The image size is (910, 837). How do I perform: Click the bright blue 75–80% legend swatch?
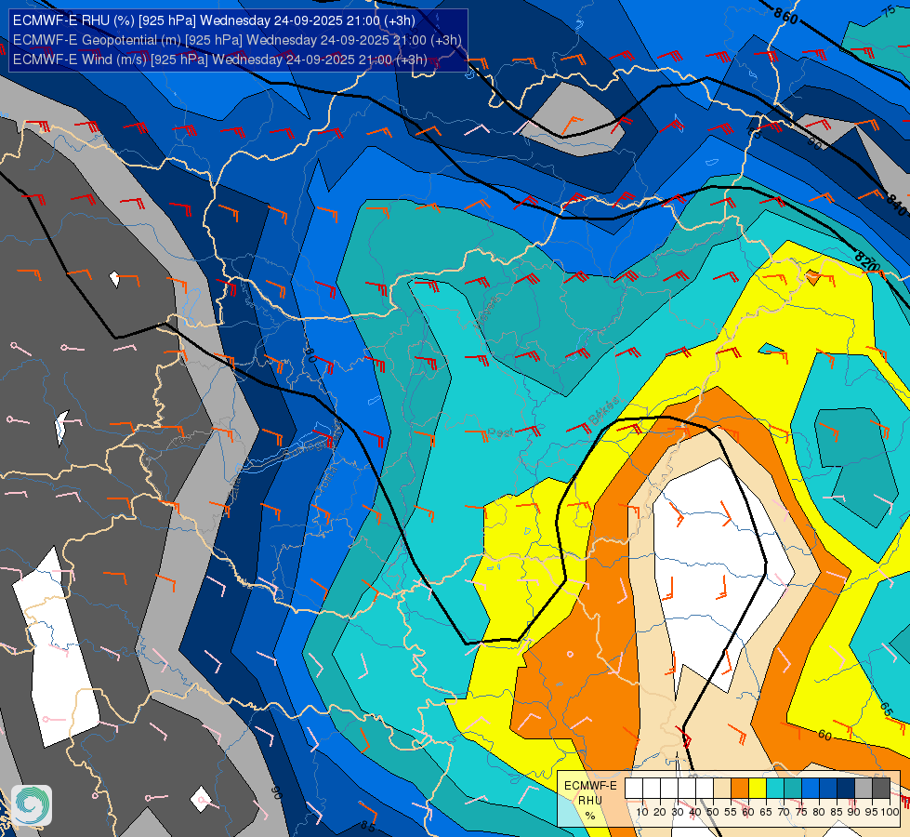(x=811, y=789)
